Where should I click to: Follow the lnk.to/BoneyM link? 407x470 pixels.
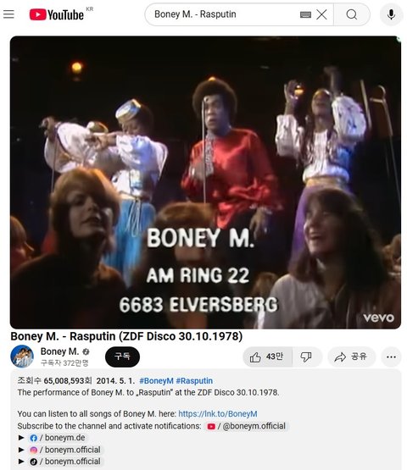pos(218,413)
